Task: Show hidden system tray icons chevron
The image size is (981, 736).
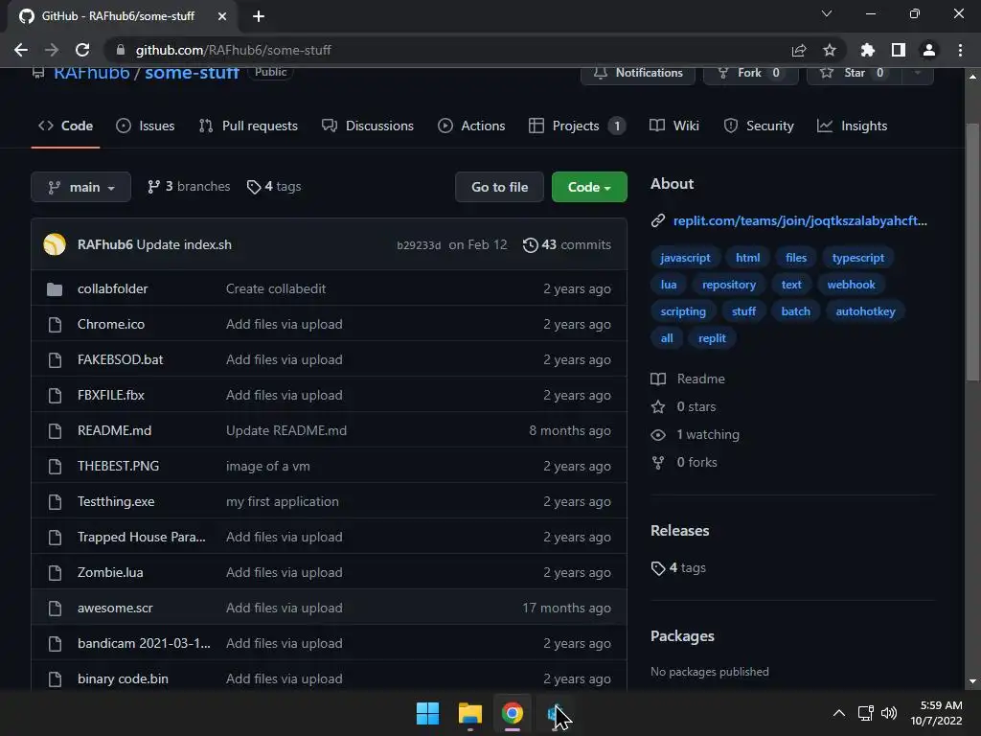Action: (839, 713)
